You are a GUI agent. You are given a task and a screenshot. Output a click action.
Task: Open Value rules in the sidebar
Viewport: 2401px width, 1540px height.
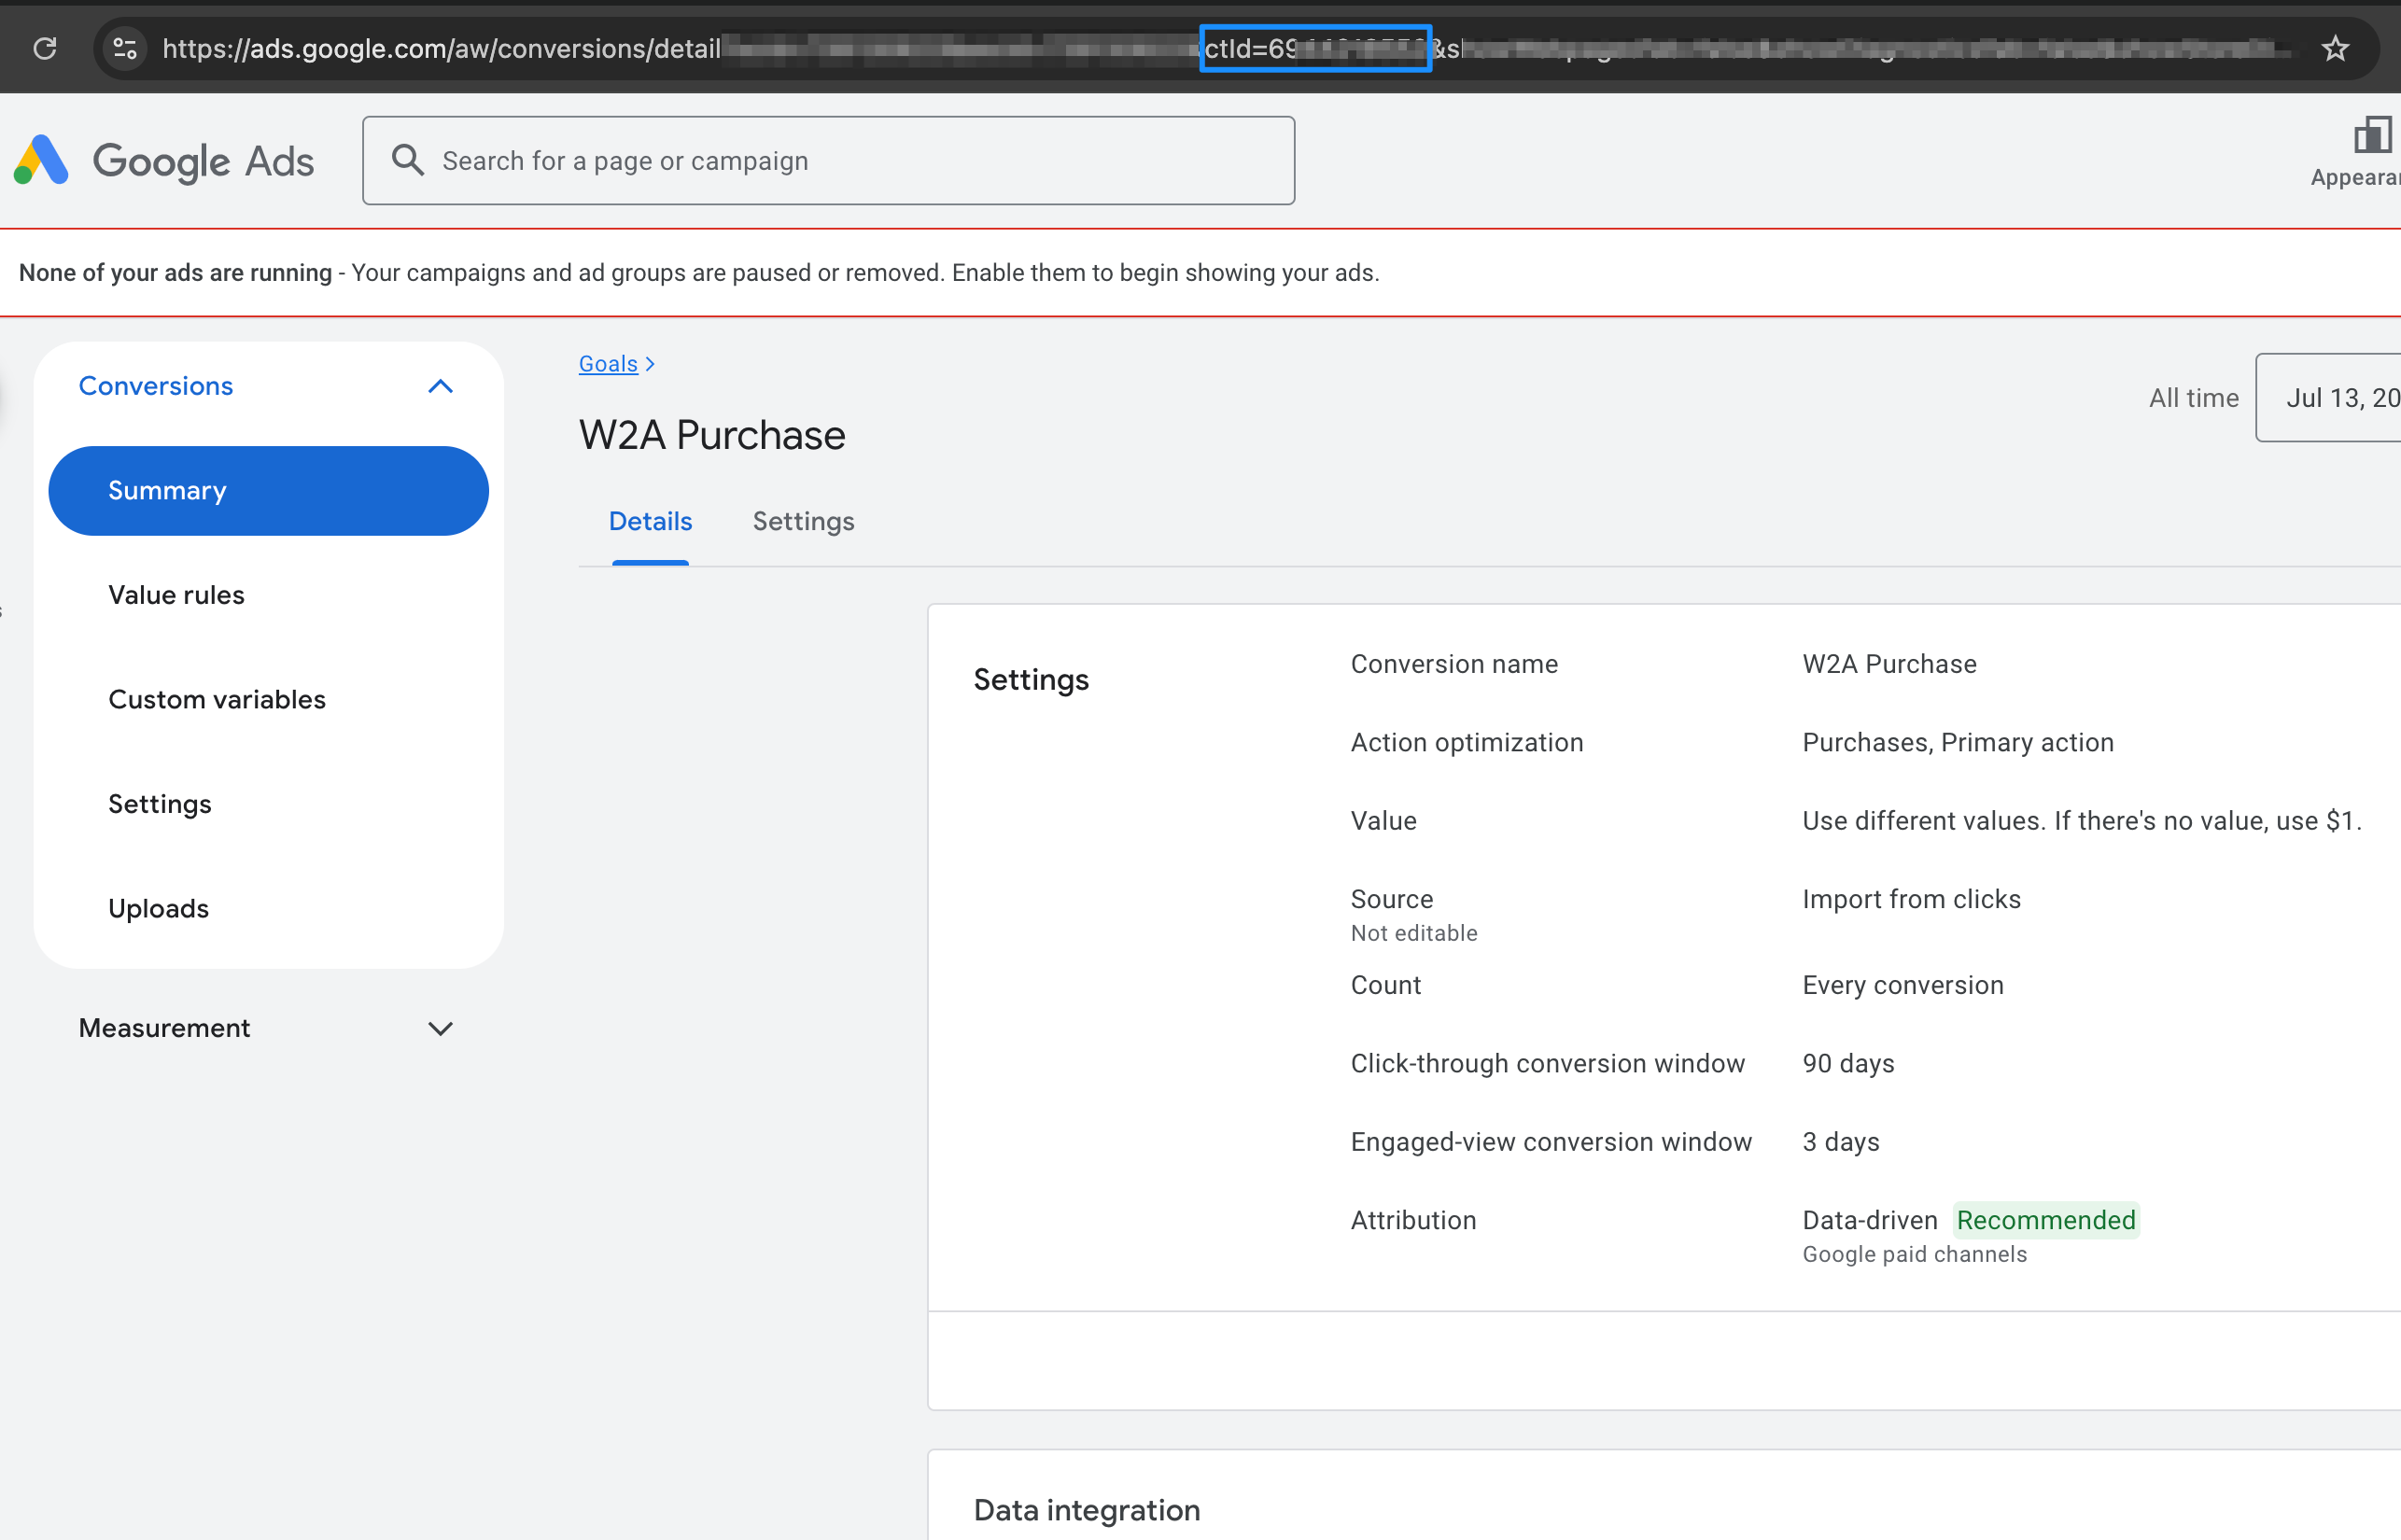click(x=176, y=595)
